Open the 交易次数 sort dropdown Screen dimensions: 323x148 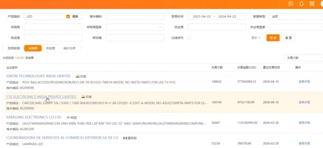304,58
